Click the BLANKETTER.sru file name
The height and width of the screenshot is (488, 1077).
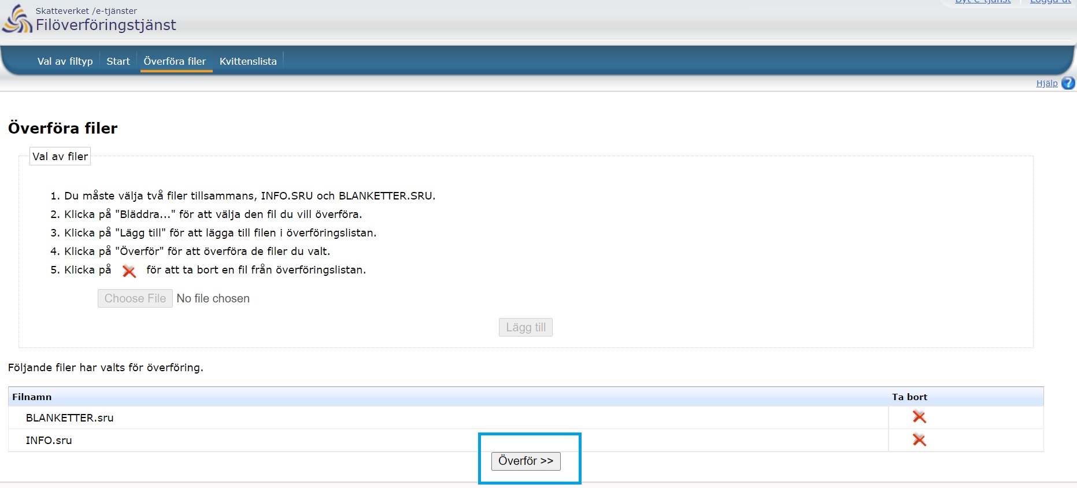[69, 417]
